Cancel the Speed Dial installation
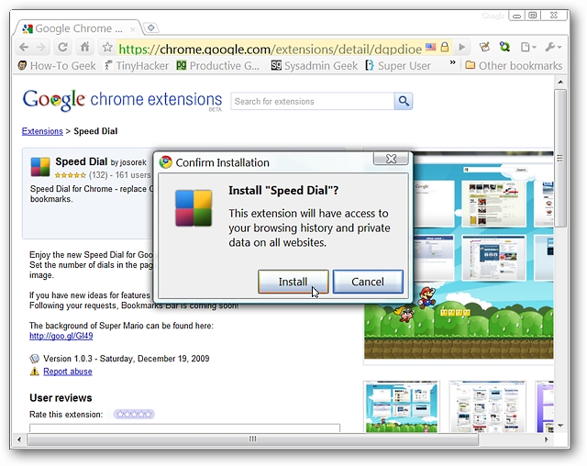The image size is (587, 466). point(367,282)
